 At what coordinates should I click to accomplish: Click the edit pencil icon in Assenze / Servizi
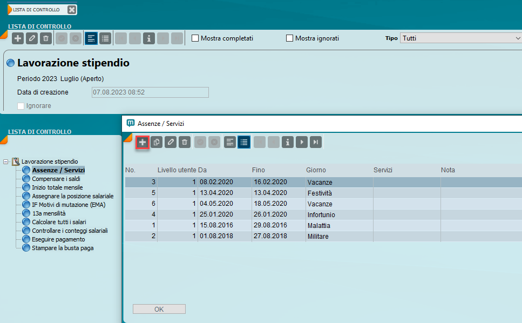tap(171, 142)
